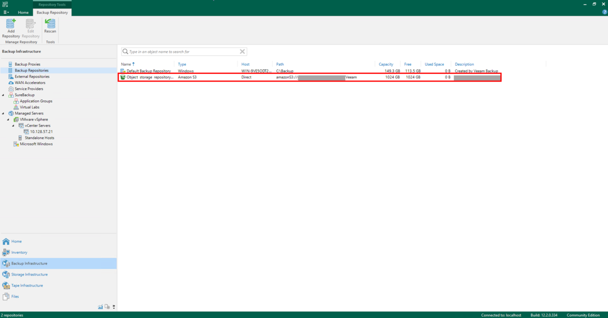Click the Veeam application icon in title bar
This screenshot has height=318, width=608.
coord(5,4)
